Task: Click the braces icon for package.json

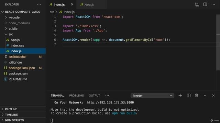Action: point(5,73)
